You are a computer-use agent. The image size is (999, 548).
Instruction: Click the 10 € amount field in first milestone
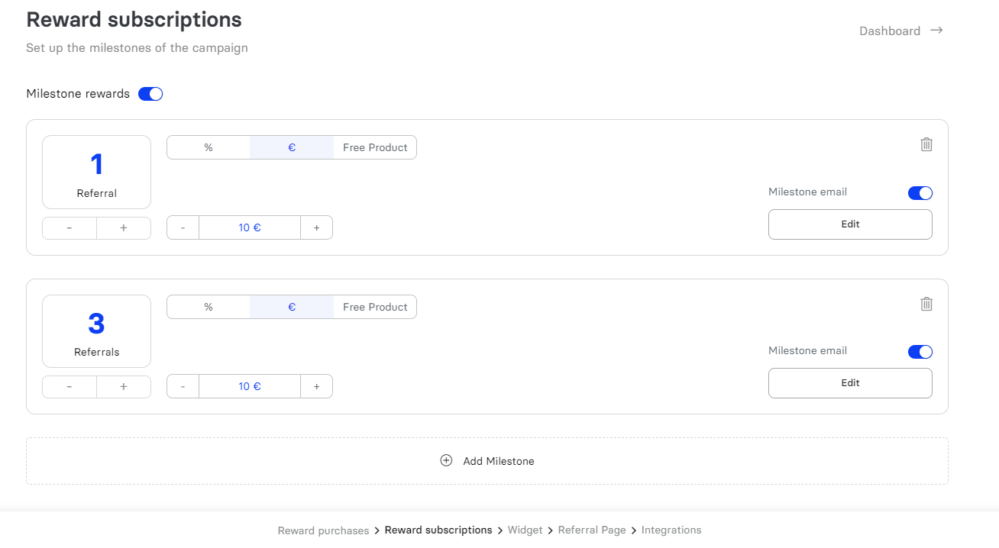250,227
